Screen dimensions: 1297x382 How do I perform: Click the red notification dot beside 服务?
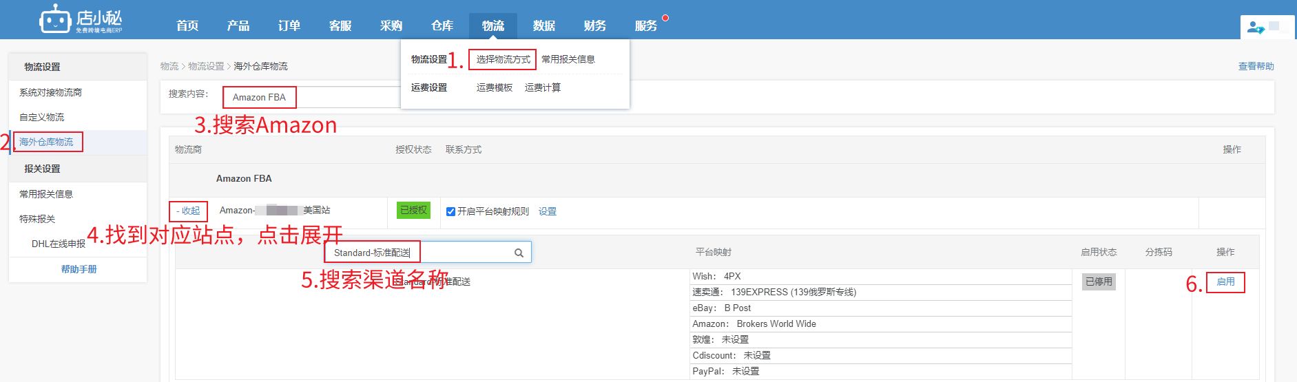[665, 18]
